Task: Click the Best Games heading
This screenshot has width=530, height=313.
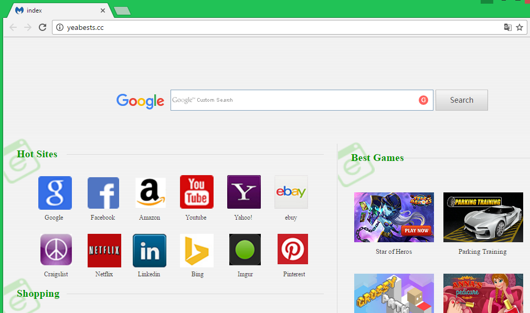Action: click(x=377, y=158)
